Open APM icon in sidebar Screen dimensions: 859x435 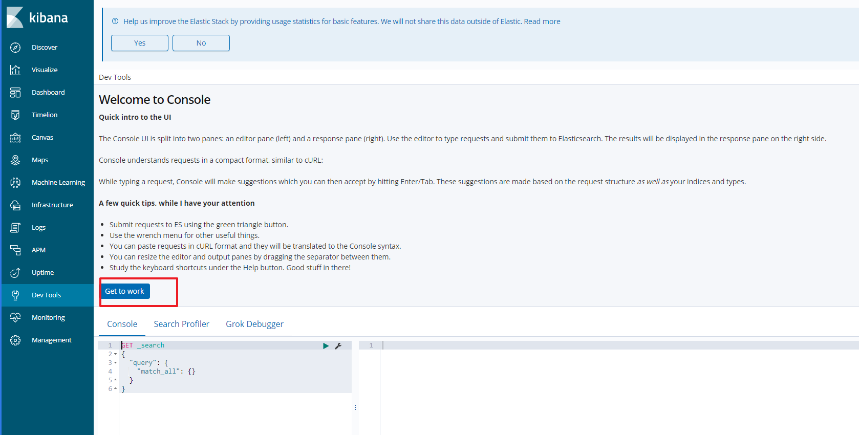pos(15,250)
